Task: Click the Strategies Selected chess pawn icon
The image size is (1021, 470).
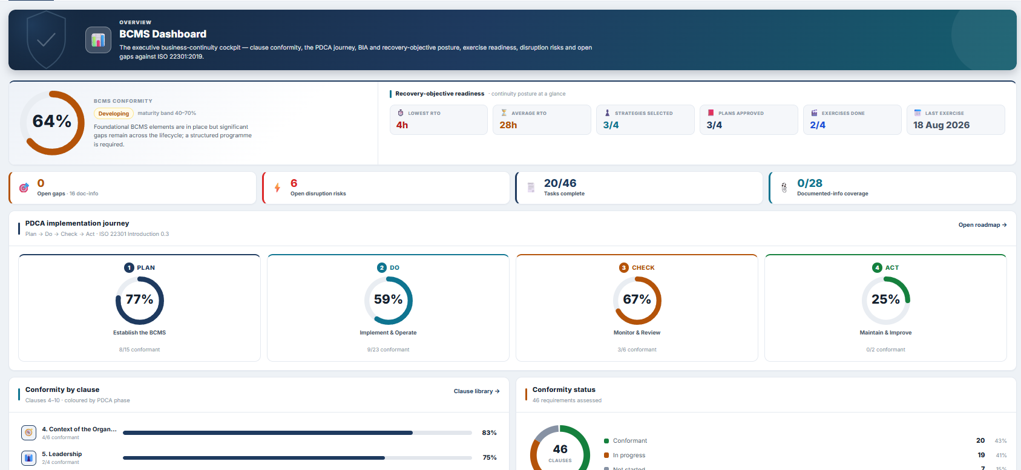Action: 608,113
